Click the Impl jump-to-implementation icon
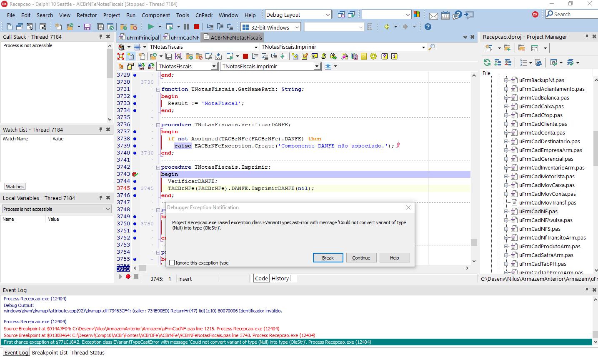This screenshot has height=357, width=598. pyautogui.click(x=151, y=66)
